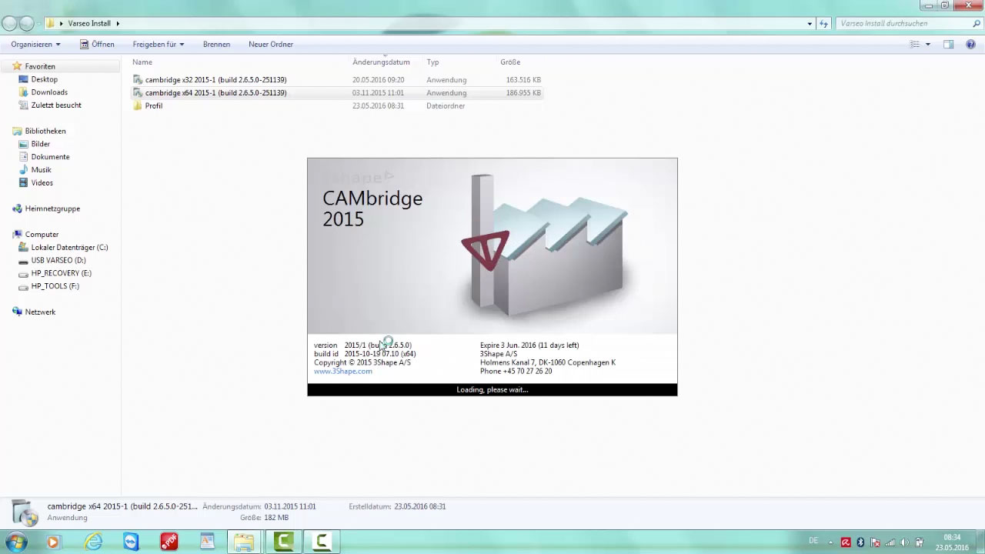Open the red PDF app in taskbar
Viewport: 985px width, 554px height.
coord(169,542)
